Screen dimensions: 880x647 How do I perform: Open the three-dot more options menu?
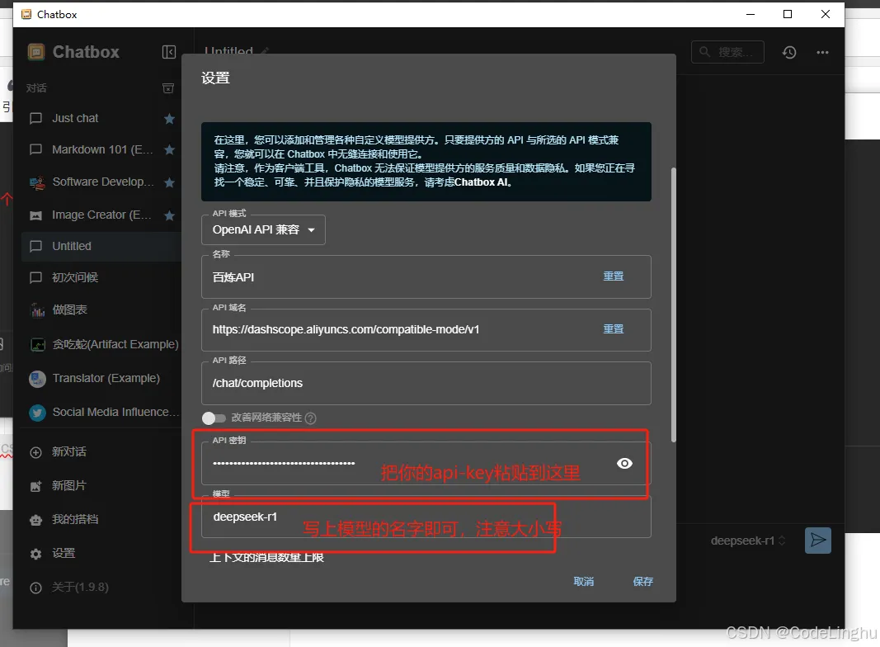click(823, 52)
